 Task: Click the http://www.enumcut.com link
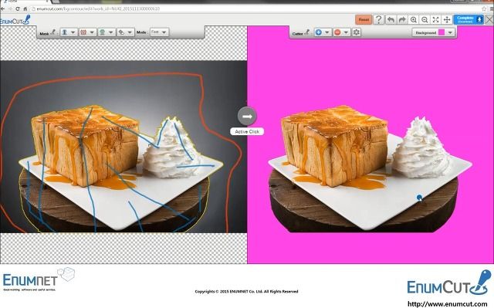448,304
